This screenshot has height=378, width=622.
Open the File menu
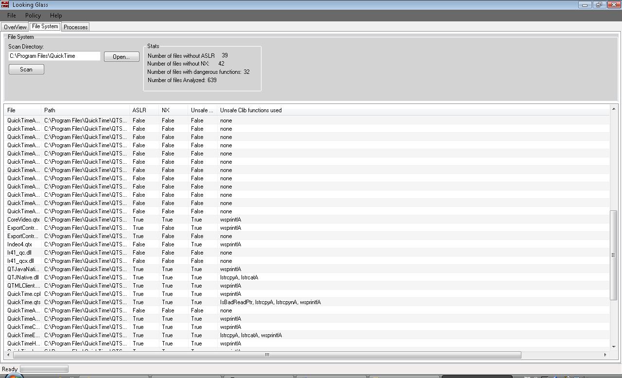(x=11, y=16)
